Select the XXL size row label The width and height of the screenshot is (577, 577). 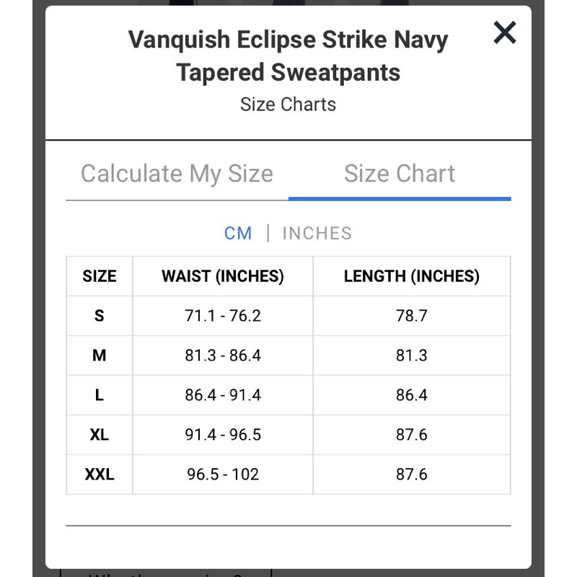[100, 475]
